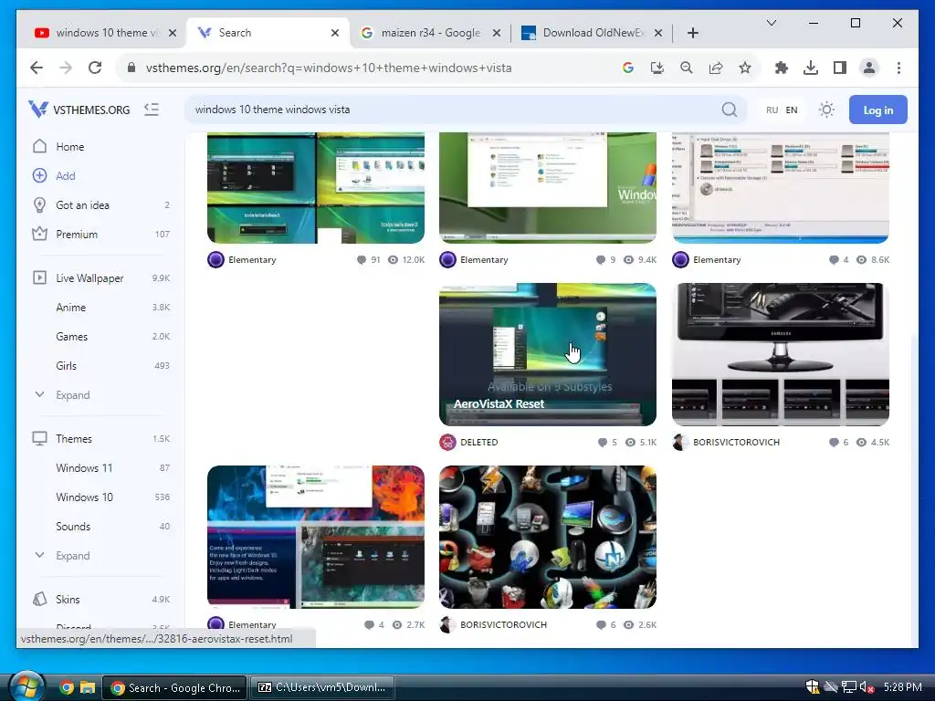
Task: Click the Live Wallpaper play icon
Action: [39, 277]
